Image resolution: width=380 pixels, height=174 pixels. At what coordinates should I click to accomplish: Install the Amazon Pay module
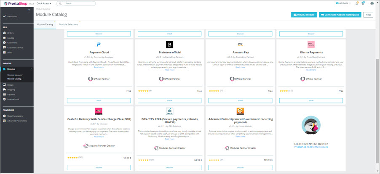(240, 100)
